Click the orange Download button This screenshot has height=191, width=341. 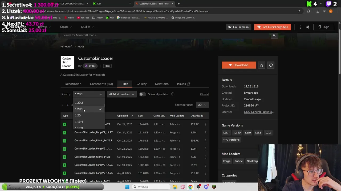pos(239,65)
